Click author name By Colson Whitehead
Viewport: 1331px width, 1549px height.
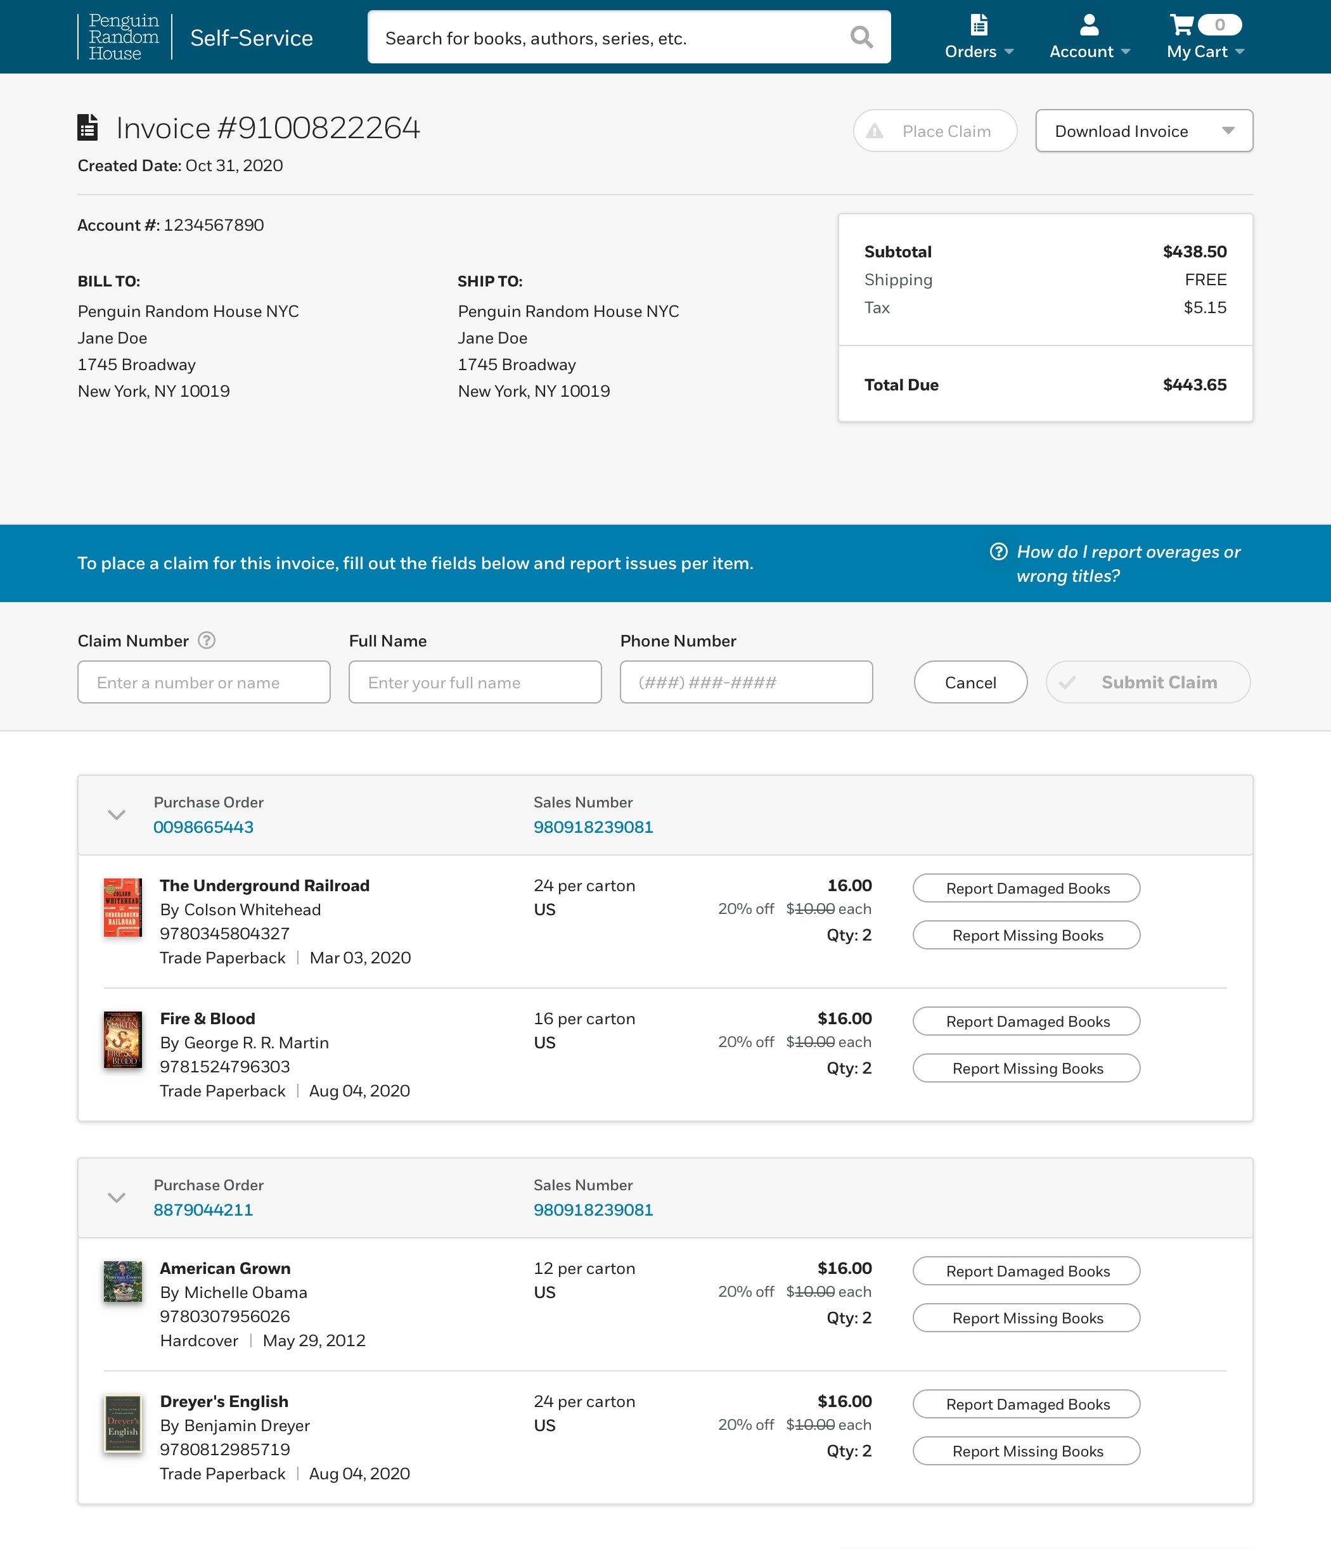[x=241, y=909]
